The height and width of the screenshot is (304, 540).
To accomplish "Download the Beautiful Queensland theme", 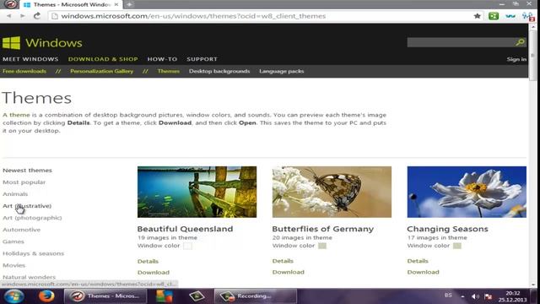I will click(x=154, y=272).
